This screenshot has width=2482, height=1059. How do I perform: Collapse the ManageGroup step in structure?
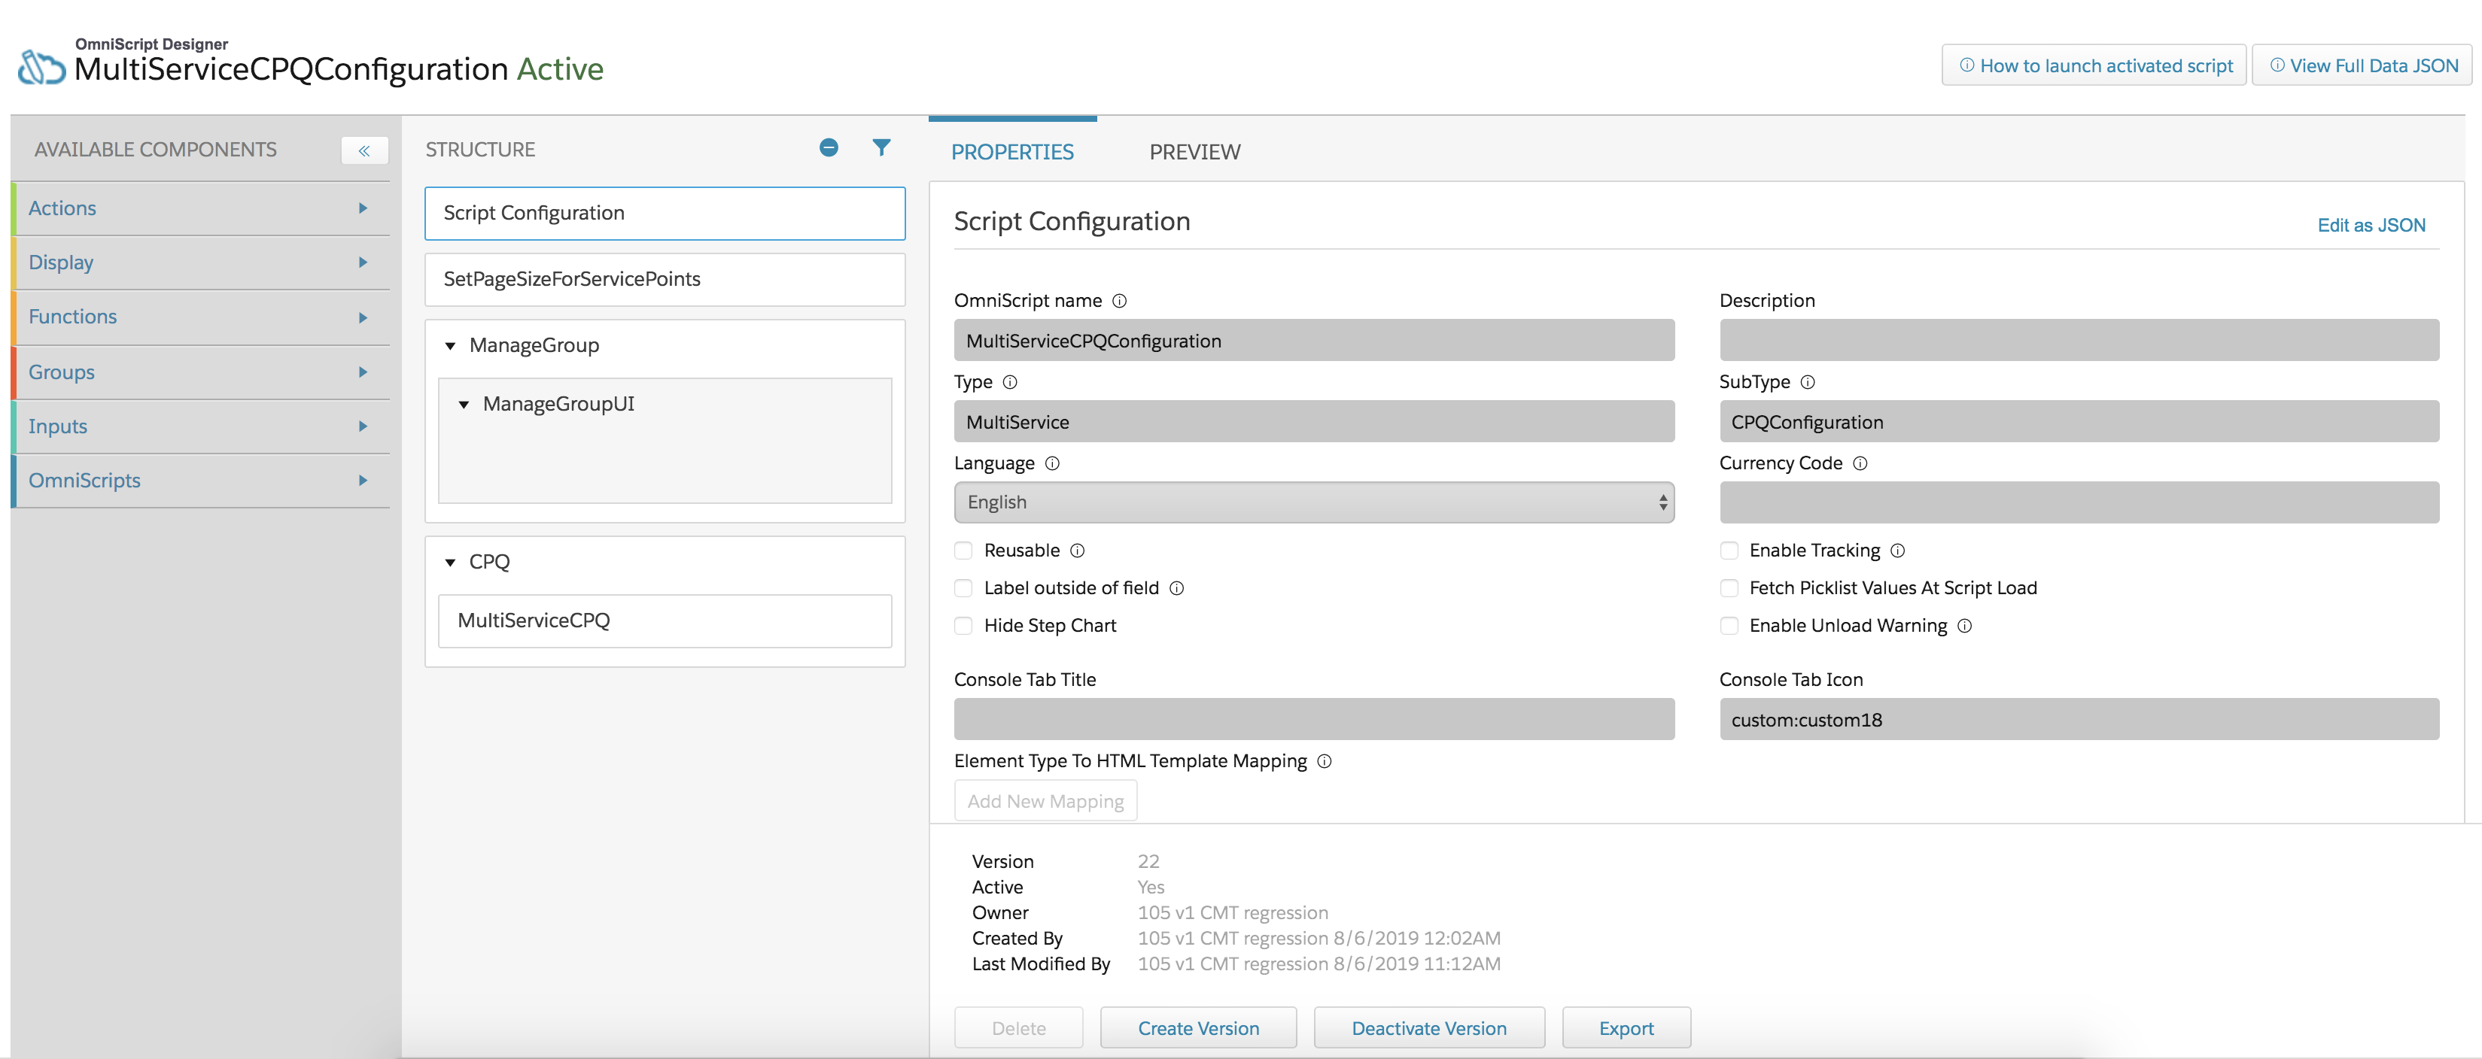coord(450,346)
